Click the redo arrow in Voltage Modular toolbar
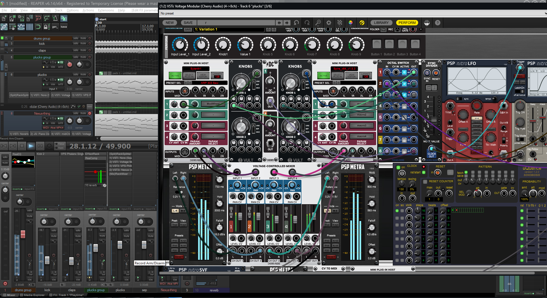Viewport: 547px width, 298px height. tap(307, 23)
